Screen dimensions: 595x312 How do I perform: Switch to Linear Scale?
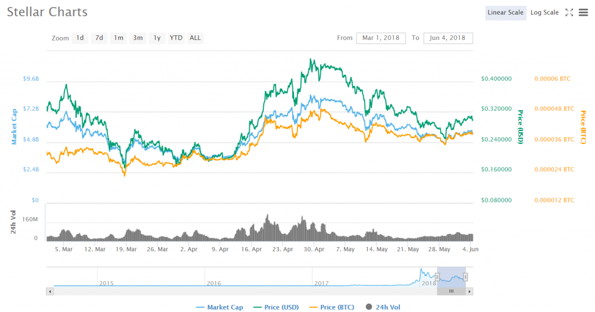(506, 13)
